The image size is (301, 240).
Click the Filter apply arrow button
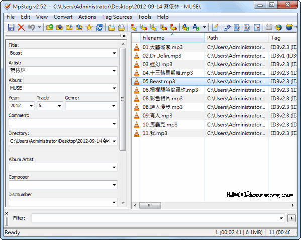click(291, 218)
